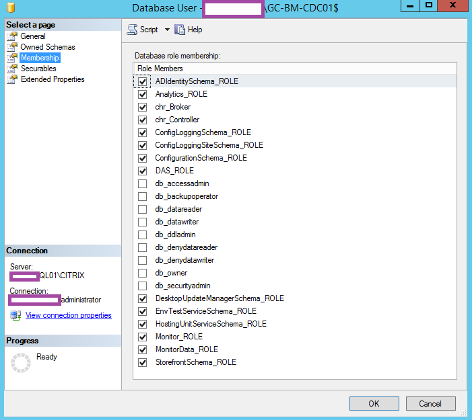Maximize the Database User window
Viewport: 472px width, 420px height.
click(429, 5)
